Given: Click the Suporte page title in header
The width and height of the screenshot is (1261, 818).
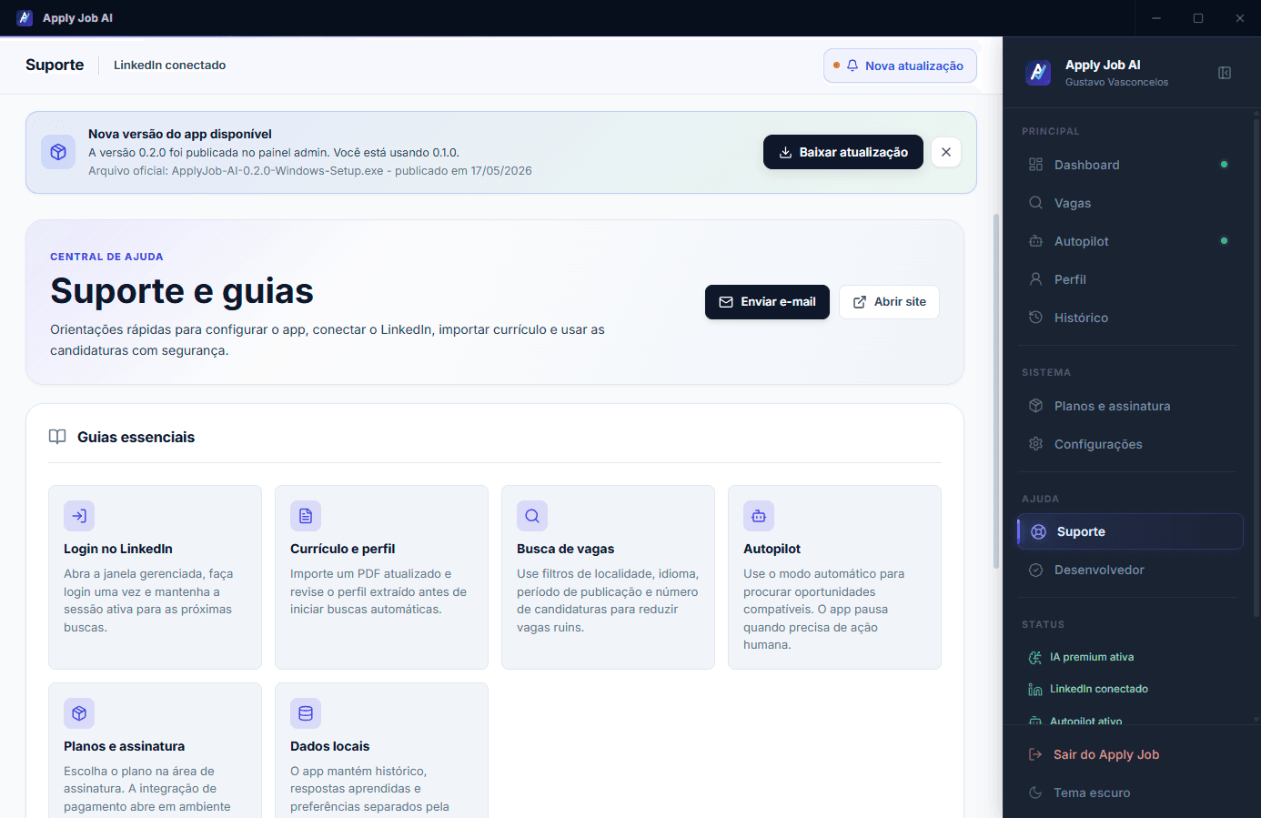Looking at the screenshot, I should click(x=55, y=66).
